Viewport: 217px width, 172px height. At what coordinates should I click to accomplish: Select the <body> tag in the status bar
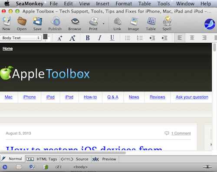point(80,167)
